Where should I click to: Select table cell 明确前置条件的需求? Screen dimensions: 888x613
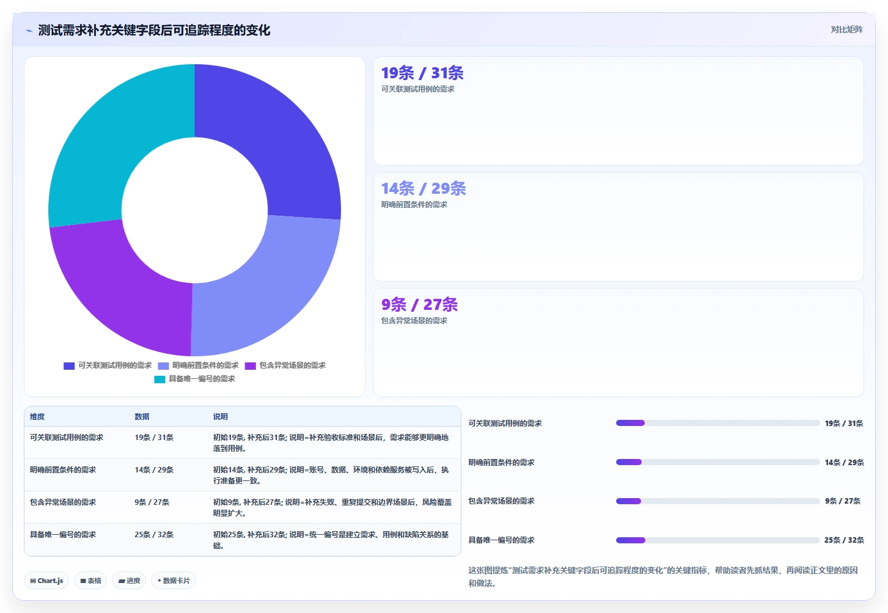point(63,470)
